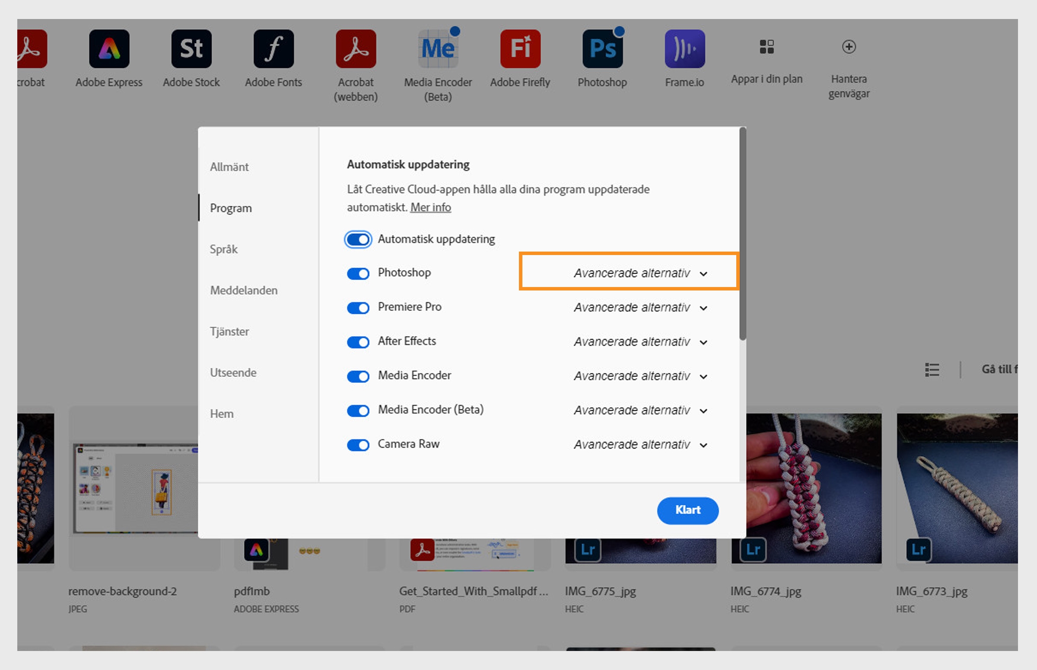Viewport: 1037px width, 670px height.
Task: Disable Camera Raw auto updates
Action: pos(357,445)
